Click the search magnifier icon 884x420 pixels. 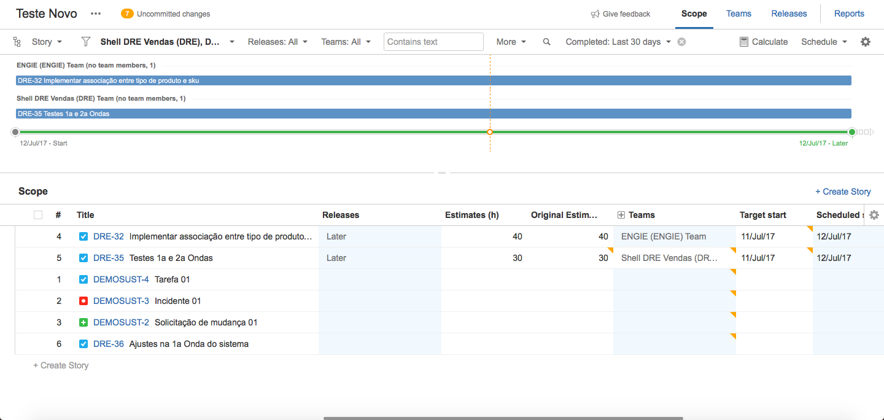pyautogui.click(x=546, y=42)
